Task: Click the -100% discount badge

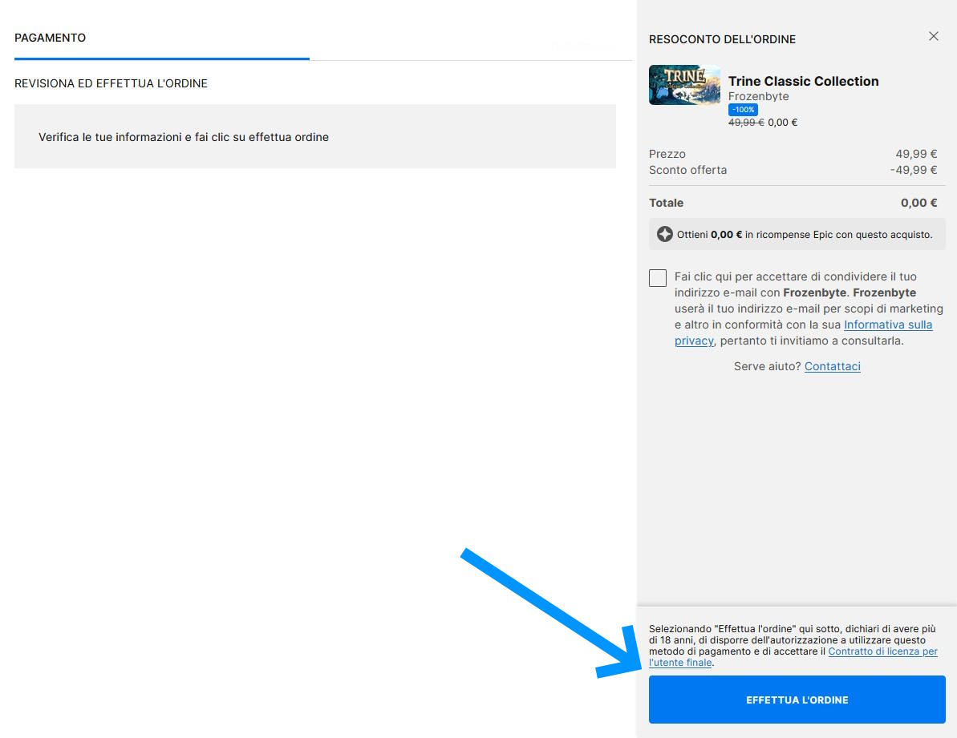Action: click(x=743, y=110)
